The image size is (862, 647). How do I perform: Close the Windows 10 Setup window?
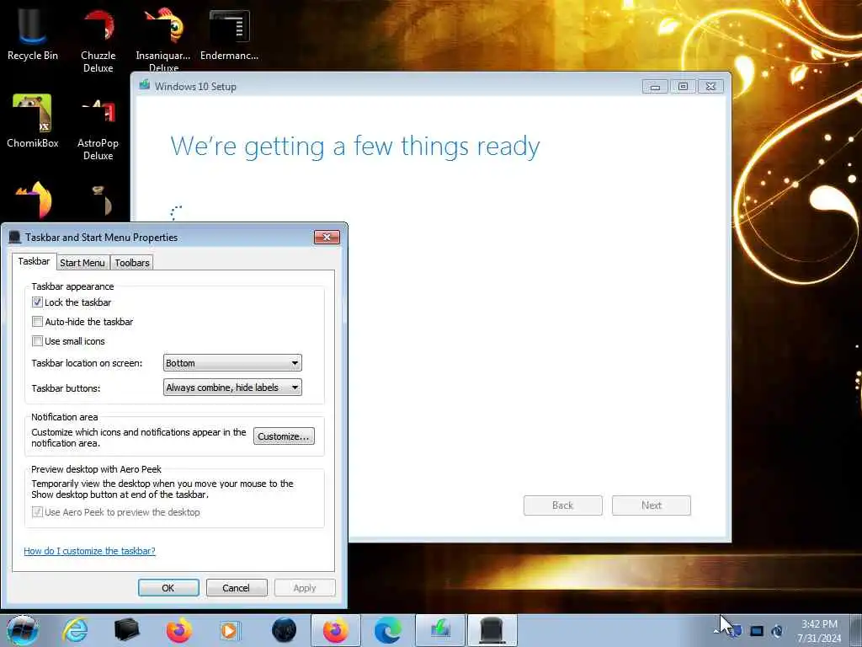click(x=710, y=87)
